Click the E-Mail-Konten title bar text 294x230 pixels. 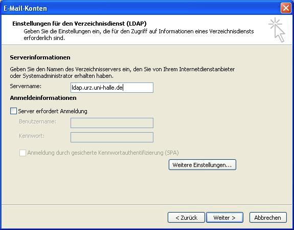coord(25,9)
